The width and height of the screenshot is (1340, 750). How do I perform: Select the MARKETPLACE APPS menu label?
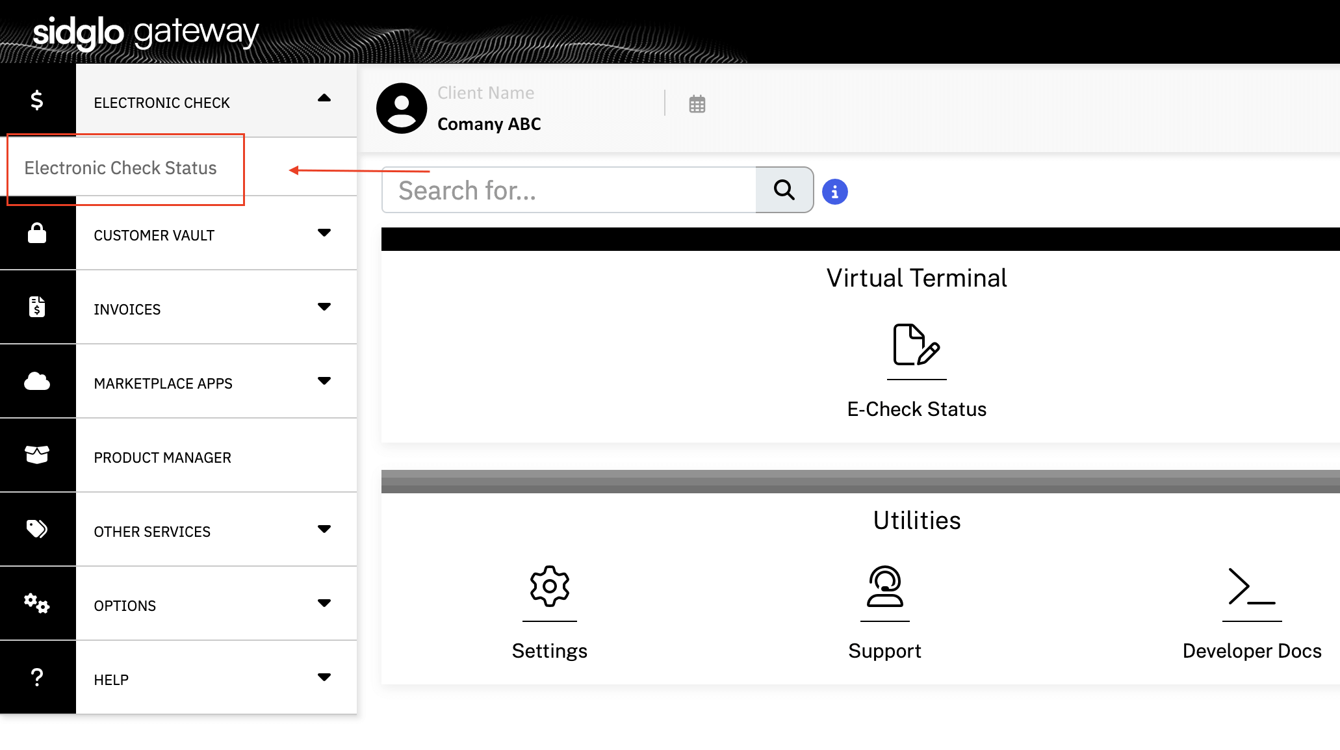[x=163, y=383]
